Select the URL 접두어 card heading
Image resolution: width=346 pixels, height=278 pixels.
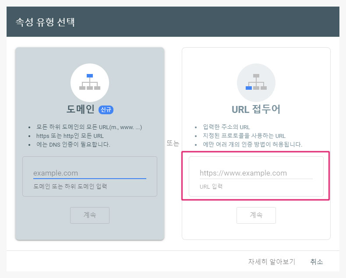point(256,109)
